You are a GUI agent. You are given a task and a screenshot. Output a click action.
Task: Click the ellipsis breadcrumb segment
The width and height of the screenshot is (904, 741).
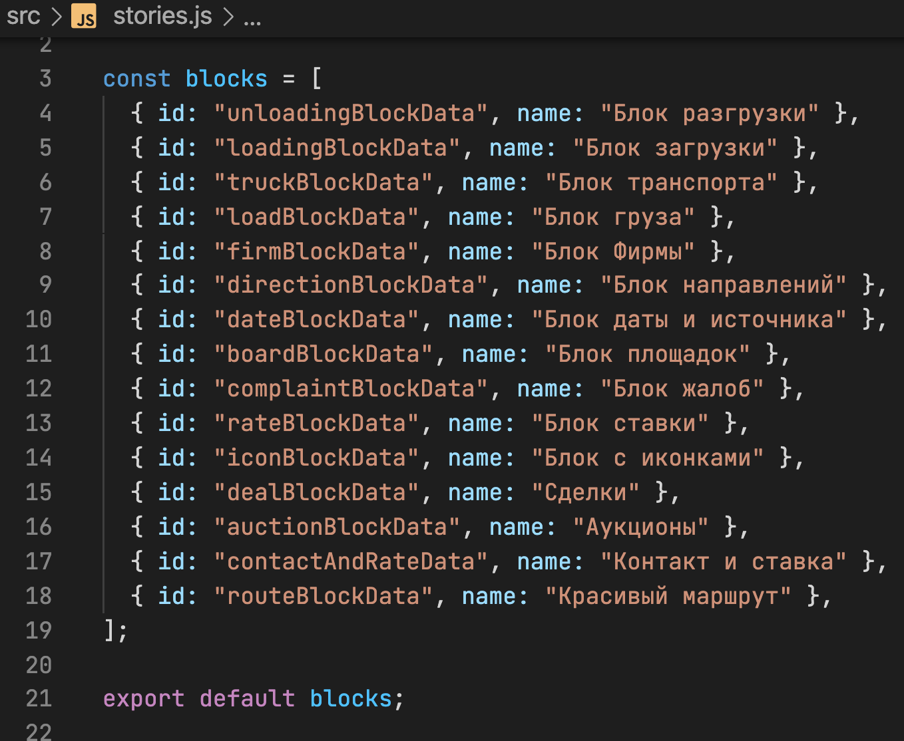[x=252, y=17]
